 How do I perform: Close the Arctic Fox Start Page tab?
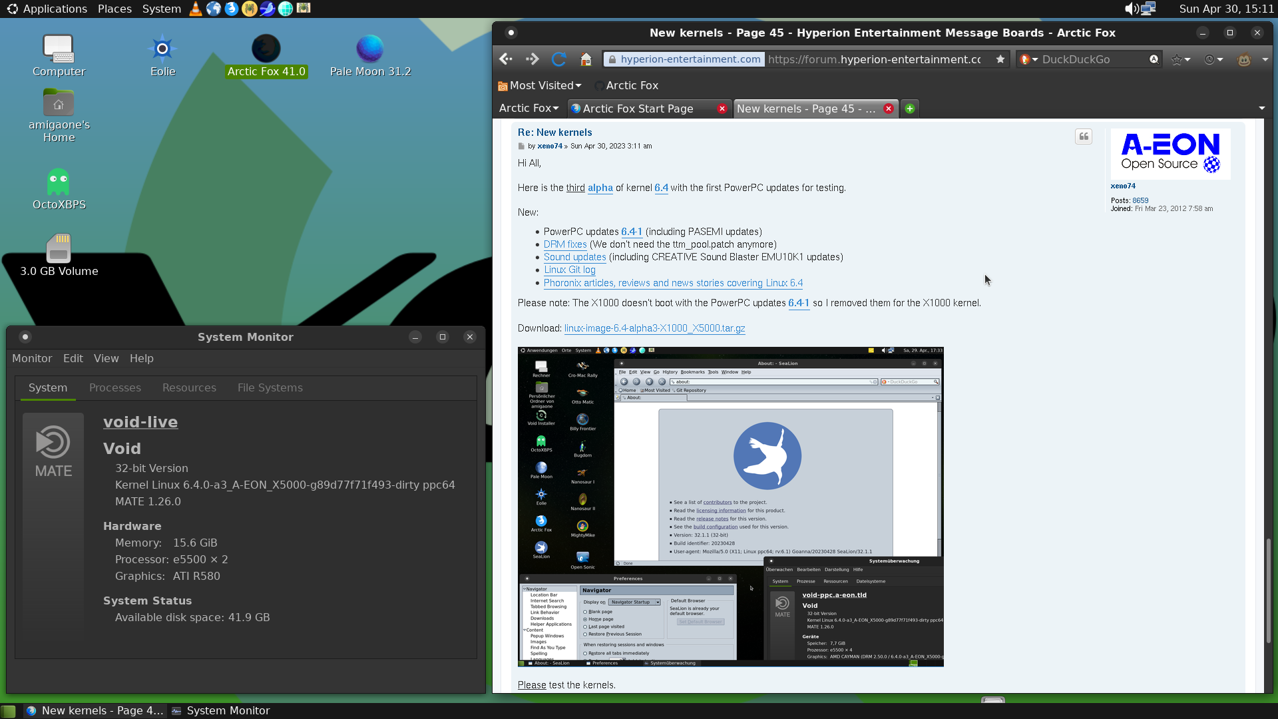pyautogui.click(x=722, y=109)
